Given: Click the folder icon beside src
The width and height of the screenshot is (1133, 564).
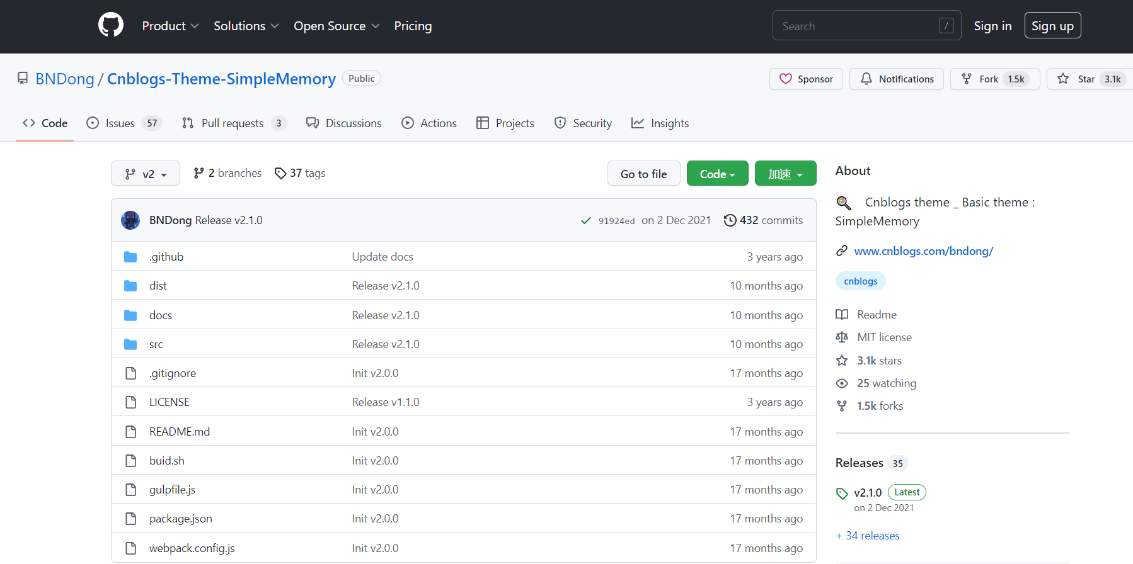Looking at the screenshot, I should tap(130, 344).
